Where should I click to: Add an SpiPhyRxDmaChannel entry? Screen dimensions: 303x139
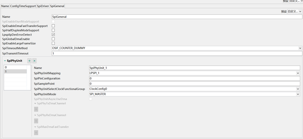36,121
